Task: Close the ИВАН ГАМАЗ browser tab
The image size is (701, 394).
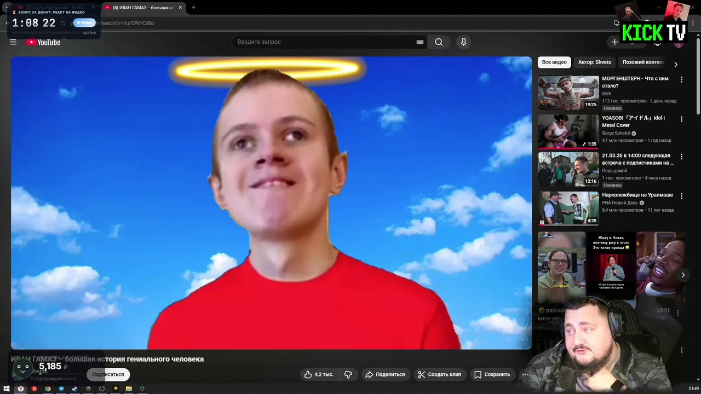Action: pos(180,8)
